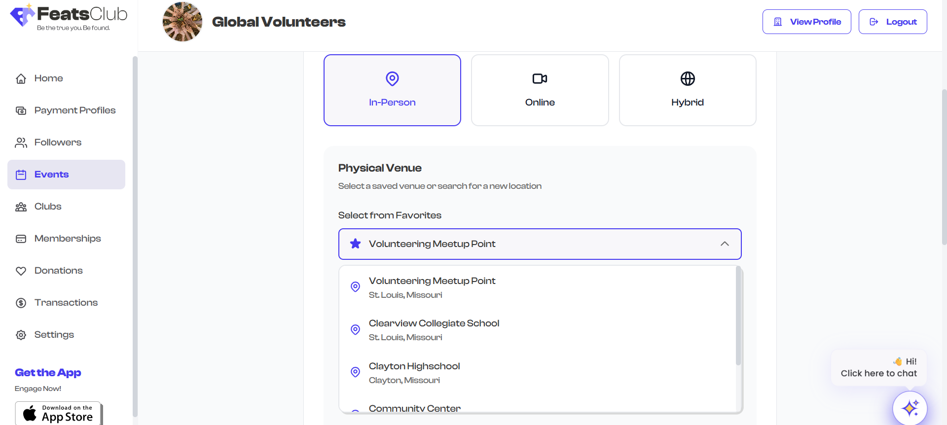Collapse the Select from Favorites dropdown

click(540, 244)
